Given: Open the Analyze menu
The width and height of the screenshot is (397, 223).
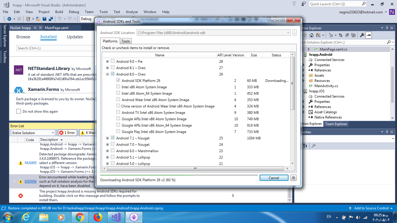Looking at the screenshot, I should (132, 12).
